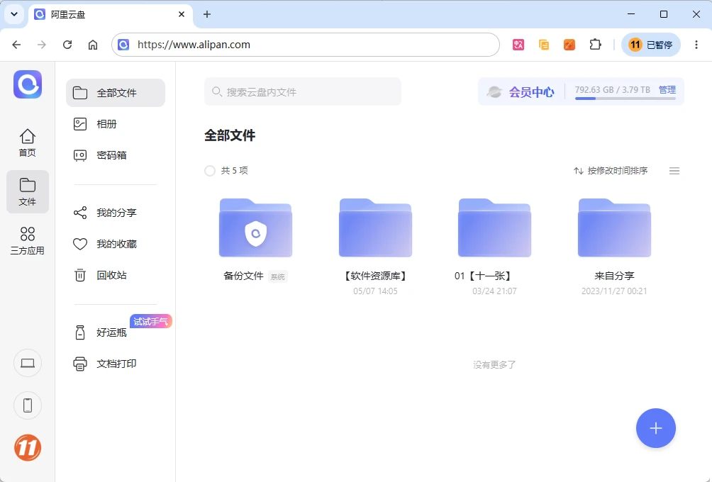Click the 系统 tag next to 备份文件
This screenshot has width=712, height=482.
pyautogui.click(x=278, y=276)
